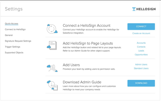Click the Connect a HelloSign Account heading
Viewport: 161px width, 101px height.
tap(86, 25)
